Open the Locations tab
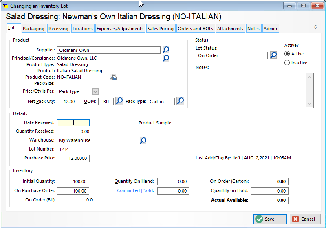The image size is (326, 228). (83, 29)
